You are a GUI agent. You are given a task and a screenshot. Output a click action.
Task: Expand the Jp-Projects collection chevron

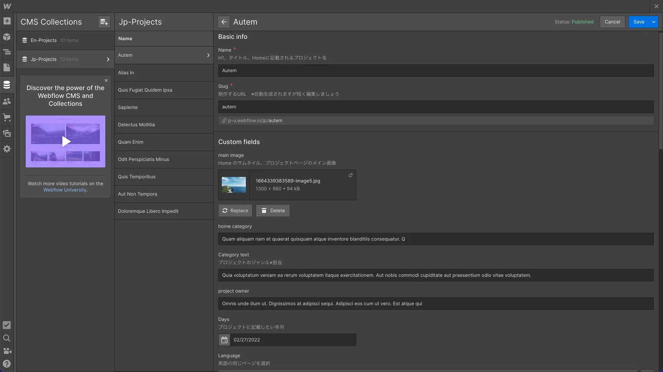108,59
